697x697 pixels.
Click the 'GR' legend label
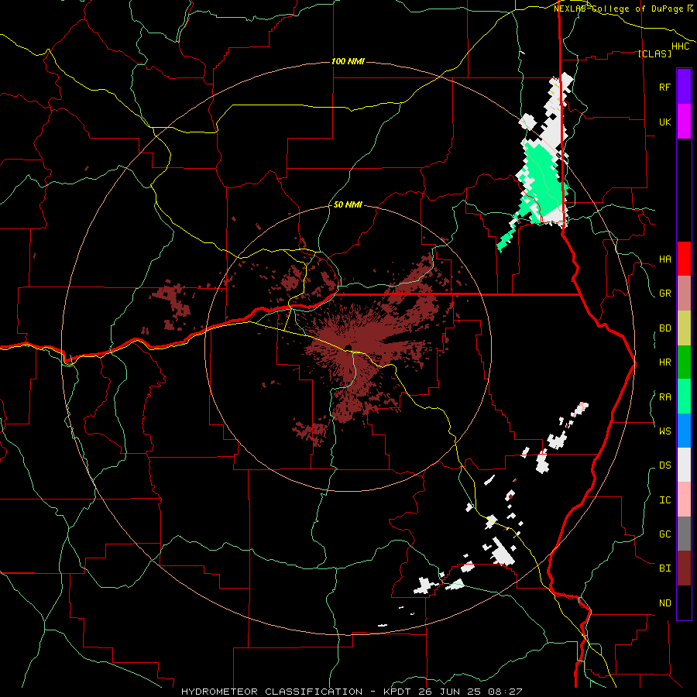click(x=664, y=294)
